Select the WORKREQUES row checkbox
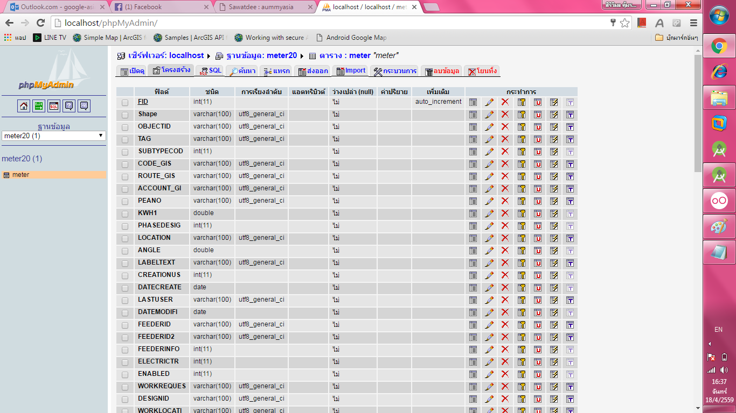This screenshot has height=413, width=736. point(125,387)
